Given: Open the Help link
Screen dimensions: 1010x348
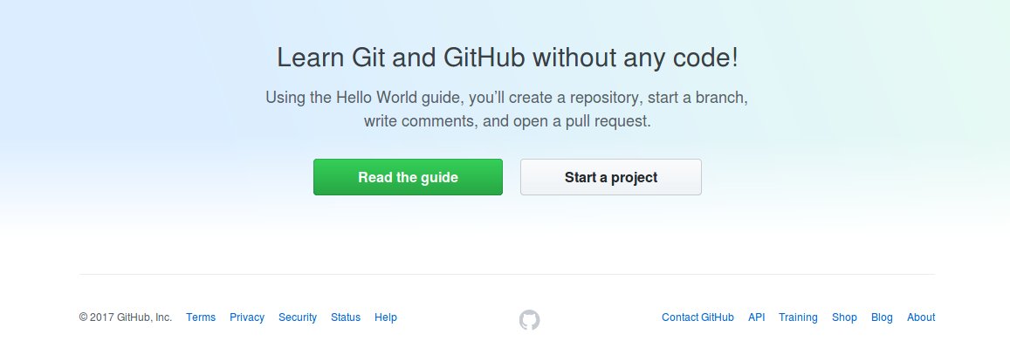Looking at the screenshot, I should pyautogui.click(x=386, y=317).
